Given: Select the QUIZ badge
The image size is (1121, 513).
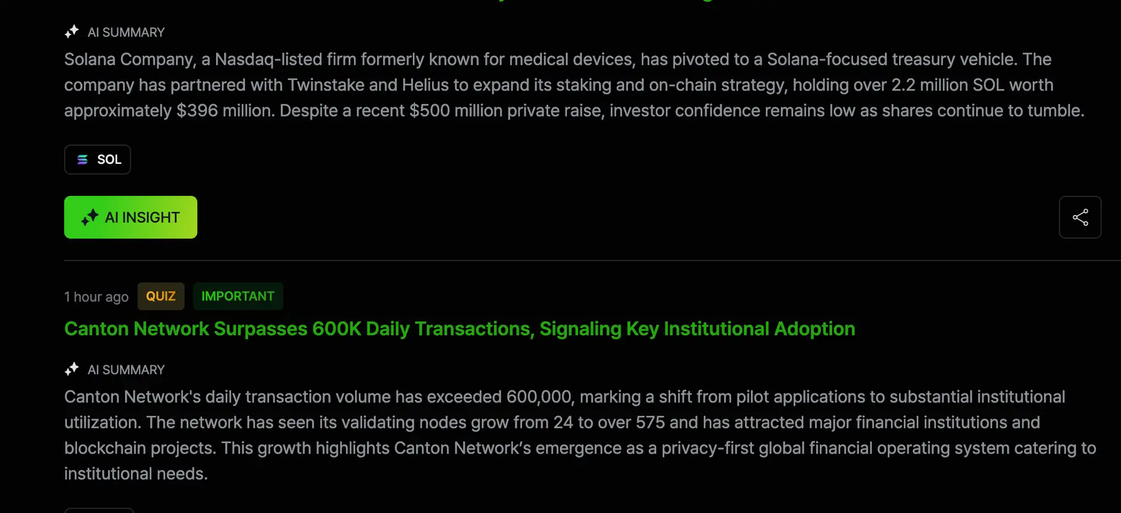Looking at the screenshot, I should [x=161, y=296].
